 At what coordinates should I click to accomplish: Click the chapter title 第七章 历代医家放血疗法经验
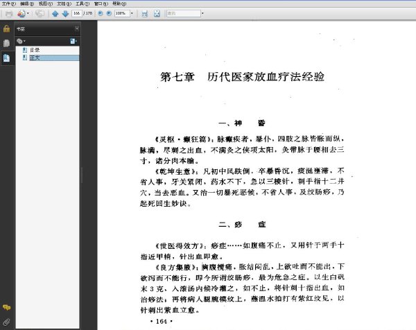tap(242, 77)
